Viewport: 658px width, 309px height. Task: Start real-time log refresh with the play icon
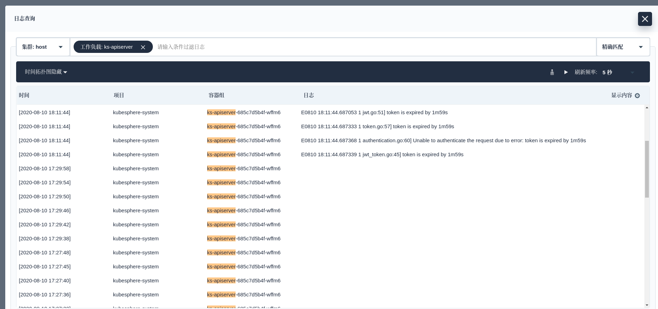(x=566, y=72)
